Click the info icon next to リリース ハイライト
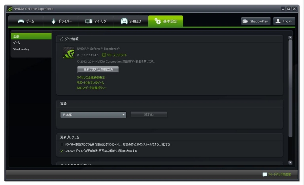 pos(104,55)
